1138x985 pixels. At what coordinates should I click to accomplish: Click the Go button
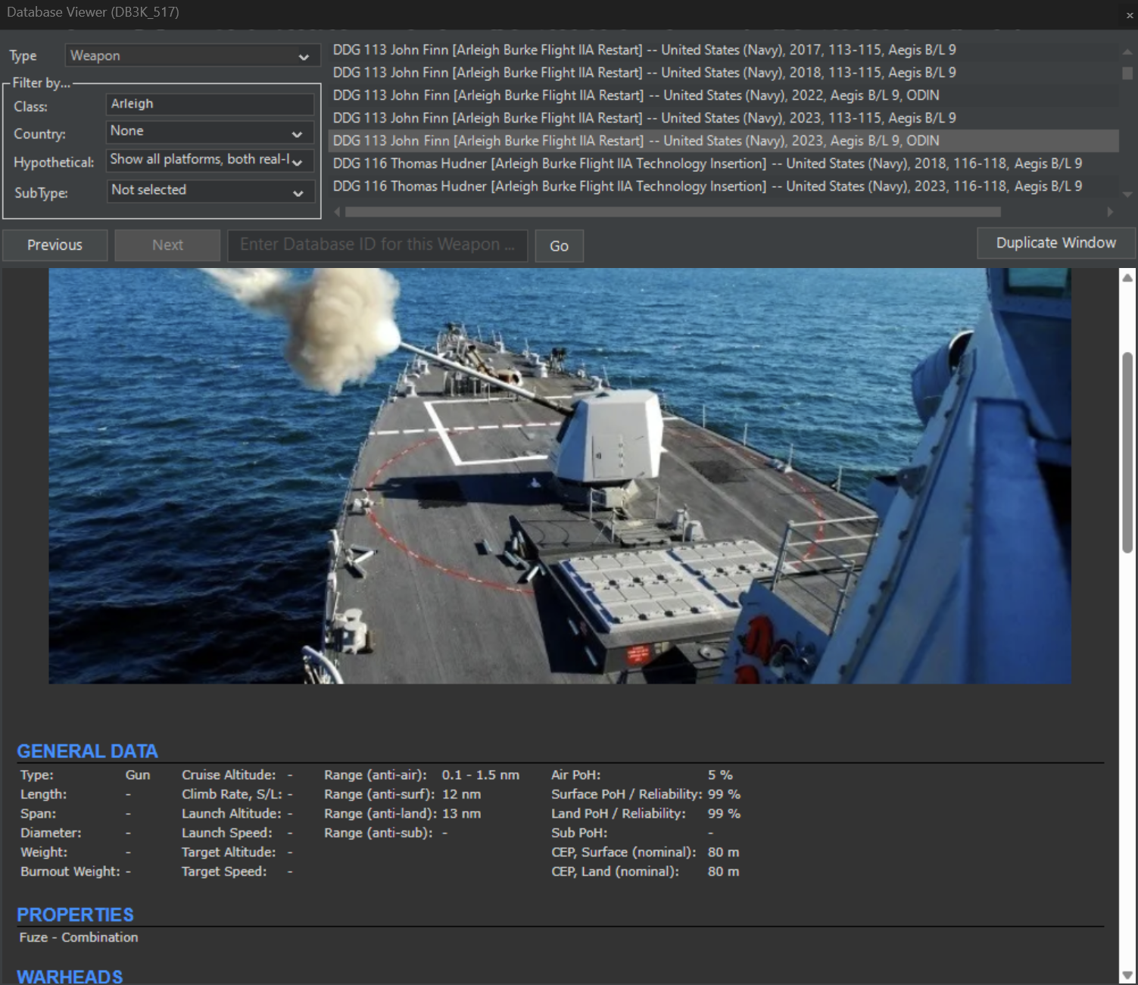559,246
